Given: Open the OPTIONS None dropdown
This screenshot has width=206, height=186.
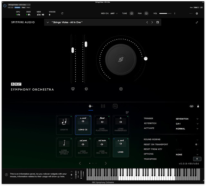Looking at the screenshot, I should 187,154.
